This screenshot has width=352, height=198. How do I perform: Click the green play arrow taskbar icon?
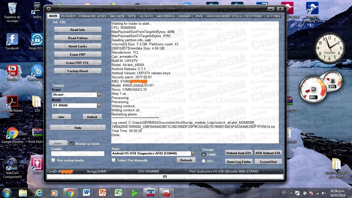click(x=134, y=193)
